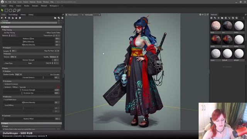Click the Samples stepper arrows
Image resolution: width=247 pixels, height=139 pixels.
pos(10,51)
